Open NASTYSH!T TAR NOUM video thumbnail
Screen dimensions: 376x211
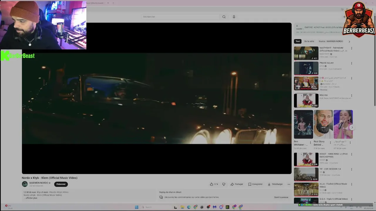(306, 53)
